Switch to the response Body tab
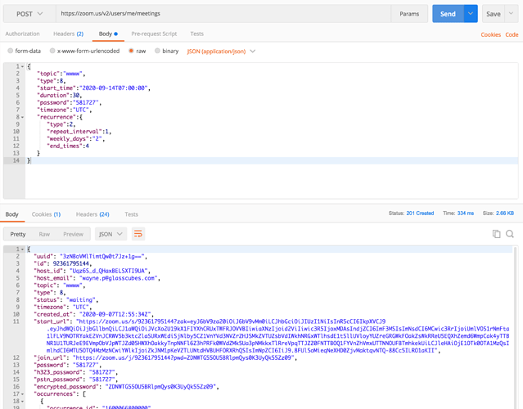The width and height of the screenshot is (523, 409). (11, 214)
